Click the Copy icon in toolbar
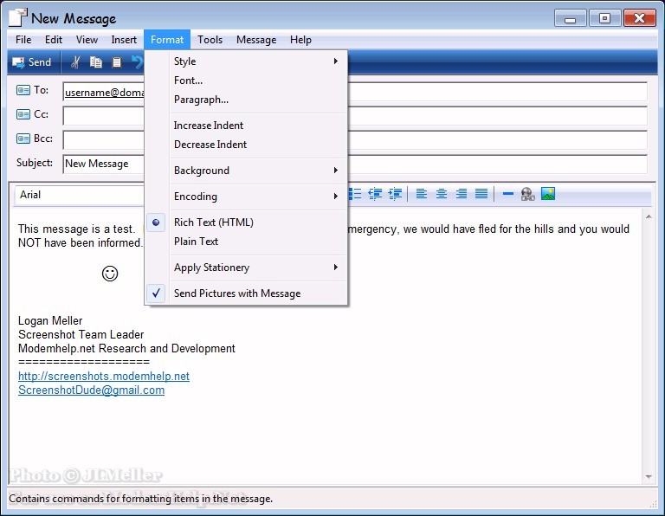Screen dimensions: 665x516 click(x=96, y=62)
